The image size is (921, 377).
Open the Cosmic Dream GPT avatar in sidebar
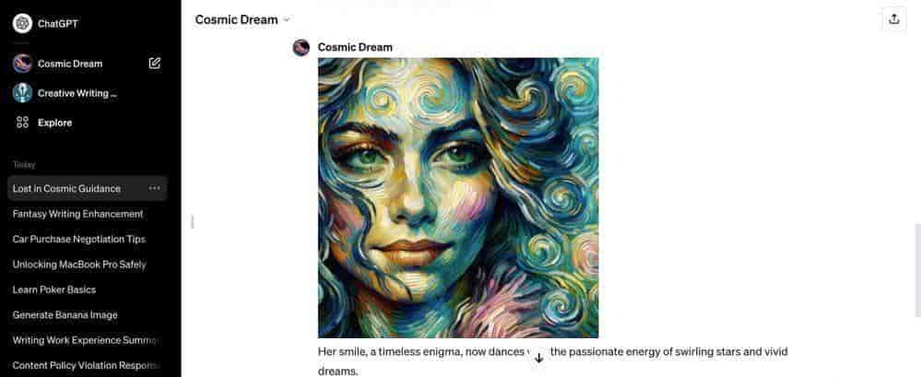click(22, 64)
